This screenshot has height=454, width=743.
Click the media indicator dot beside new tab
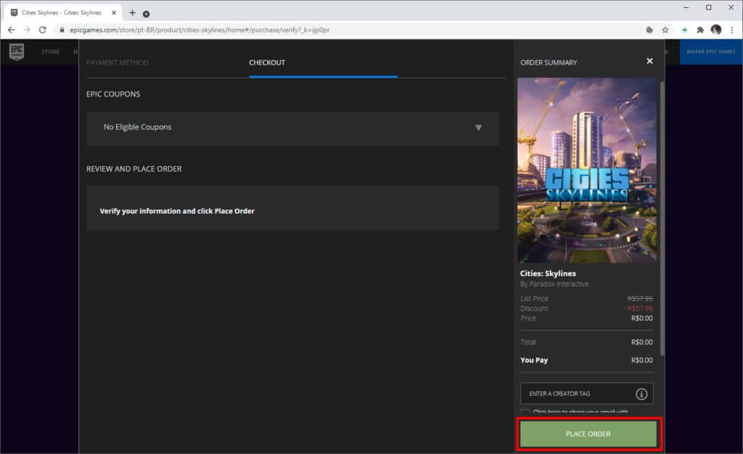coord(147,14)
